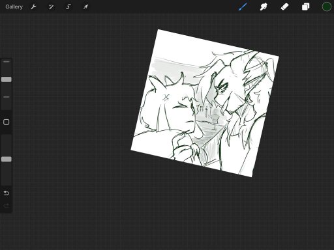The height and width of the screenshot is (250, 334).
Task: Select the Eraser tool
Action: [x=284, y=7]
